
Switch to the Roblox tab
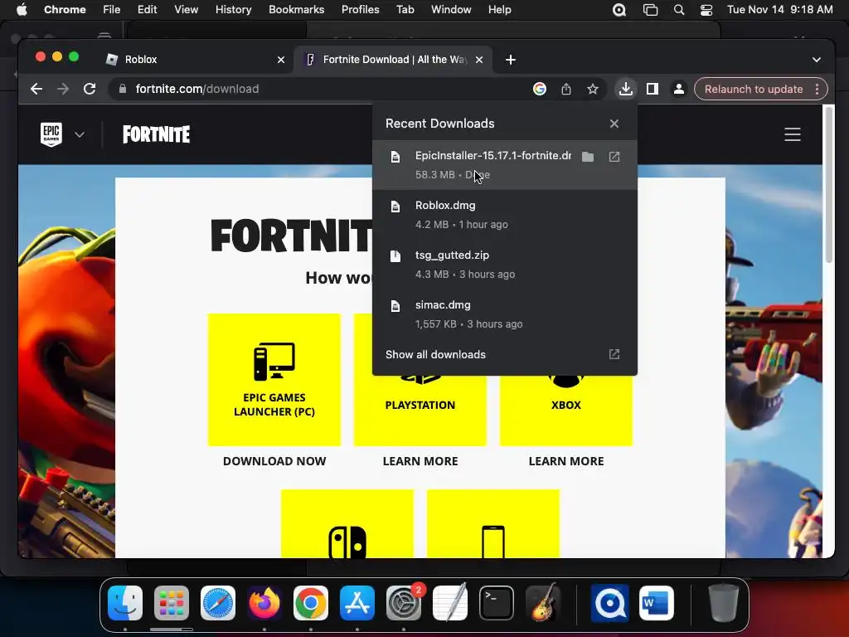pyautogui.click(x=195, y=60)
